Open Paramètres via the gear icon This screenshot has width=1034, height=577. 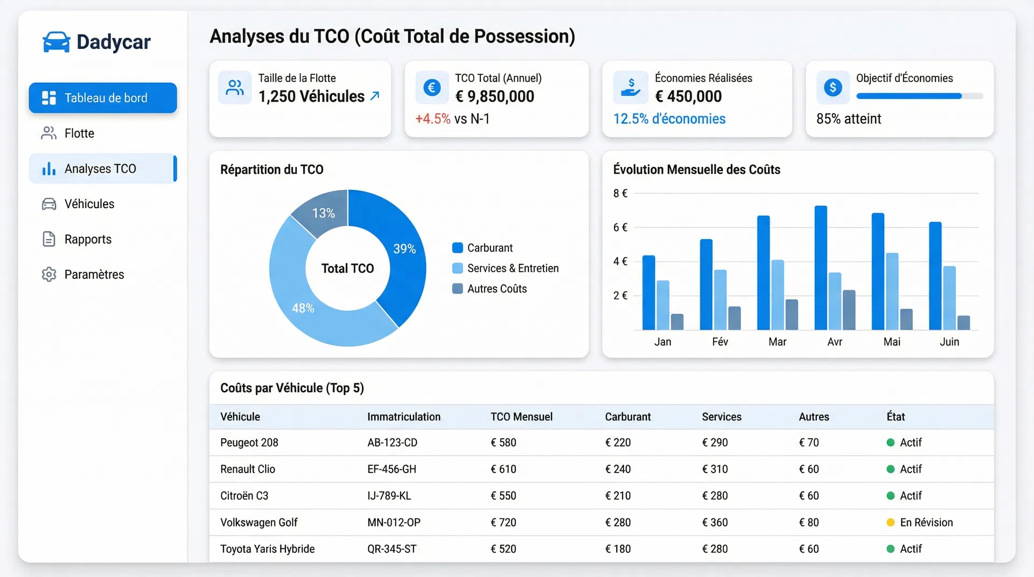tap(49, 274)
